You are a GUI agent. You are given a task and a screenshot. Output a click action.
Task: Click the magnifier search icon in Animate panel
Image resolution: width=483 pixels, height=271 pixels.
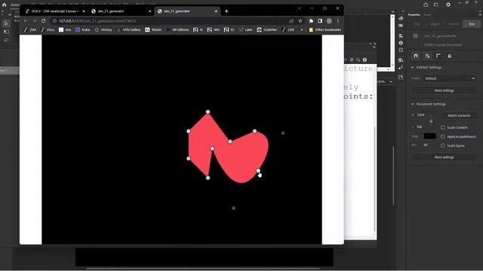tap(358, 60)
